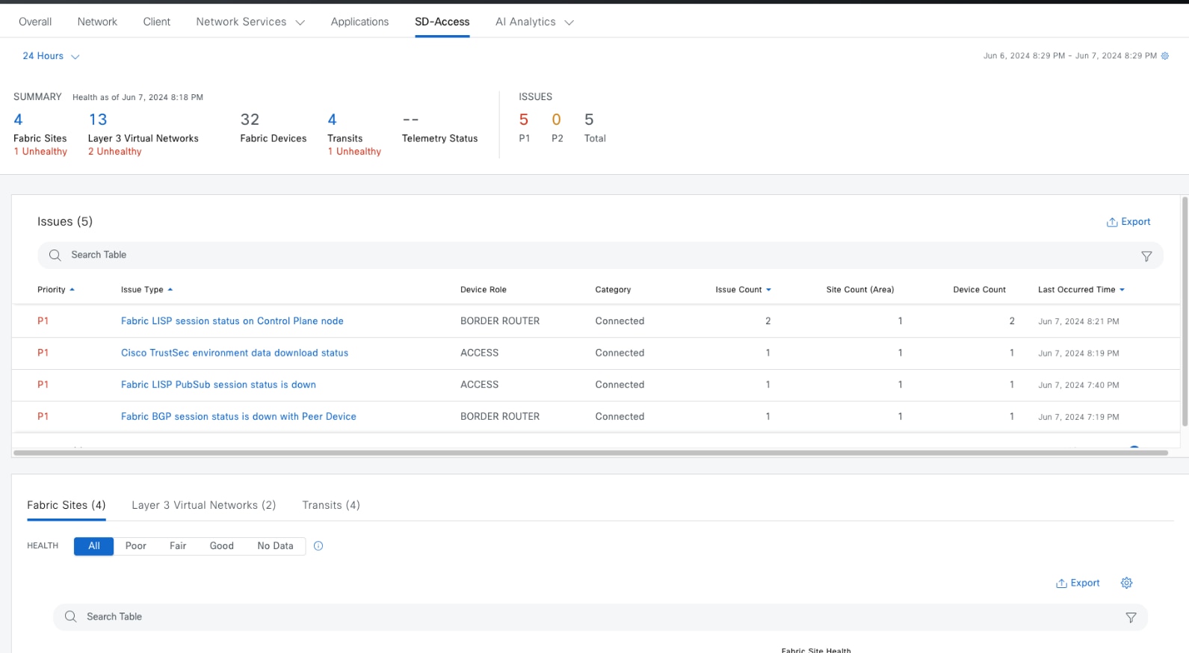This screenshot has height=653, width=1189.
Task: Open the Transits (4) tab
Action: click(330, 506)
